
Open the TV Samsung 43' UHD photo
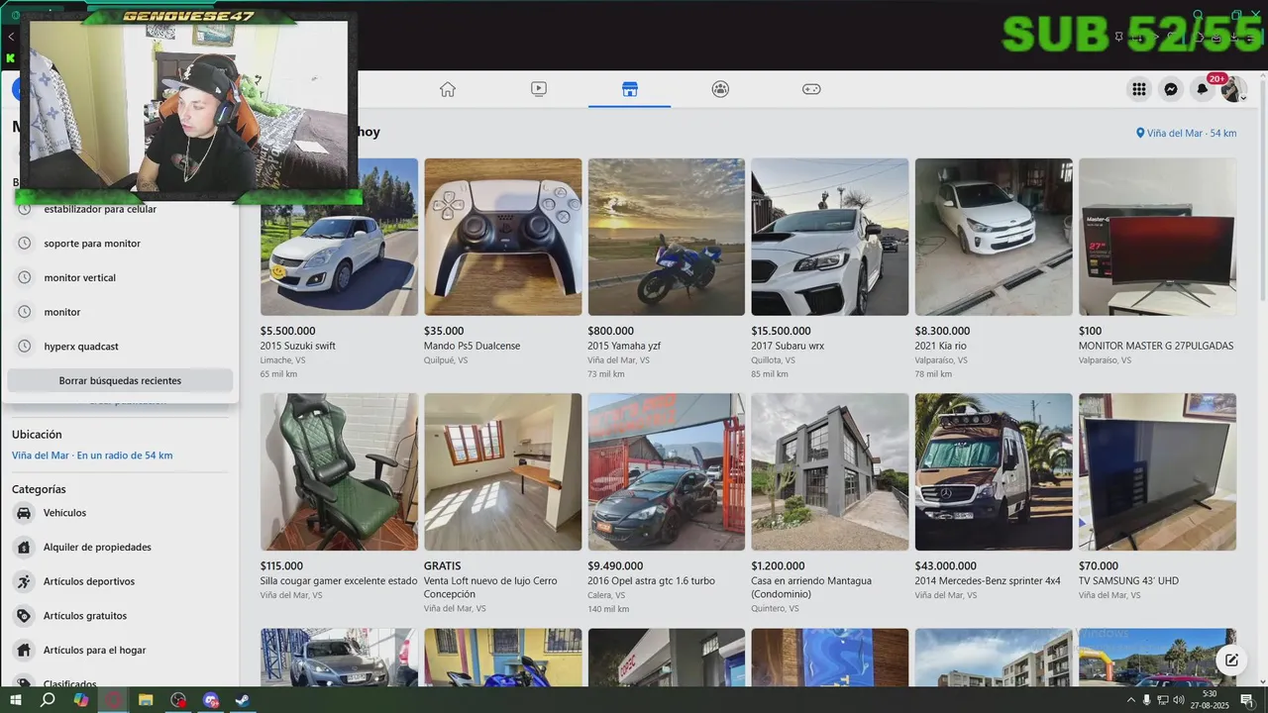click(1157, 471)
